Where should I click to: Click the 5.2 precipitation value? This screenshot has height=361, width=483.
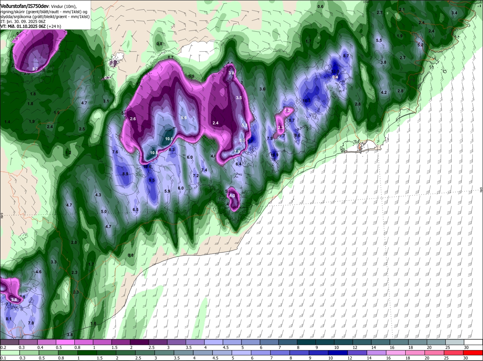pos(421,45)
